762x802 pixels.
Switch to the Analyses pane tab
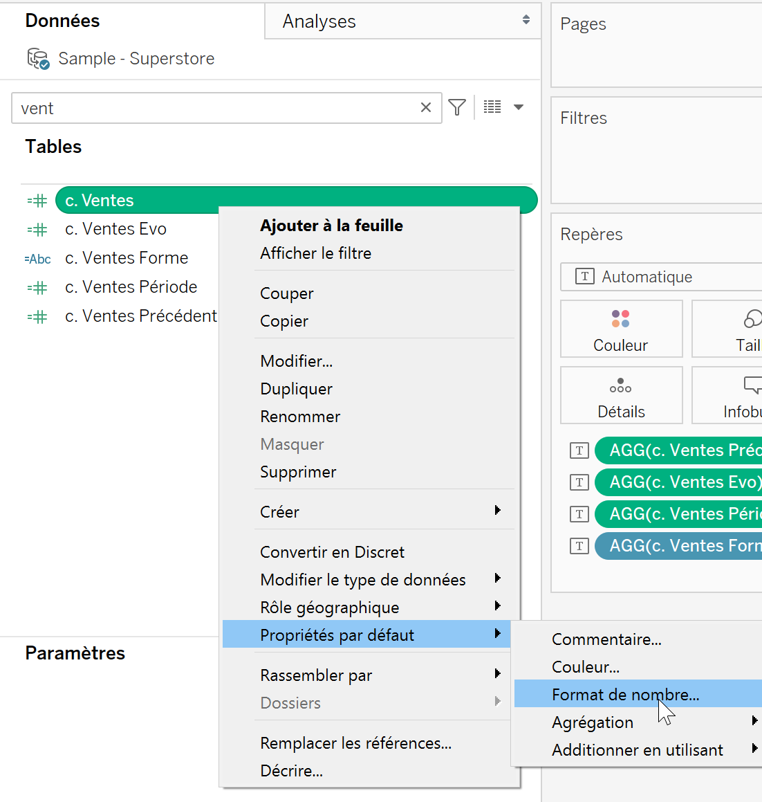[x=402, y=21]
